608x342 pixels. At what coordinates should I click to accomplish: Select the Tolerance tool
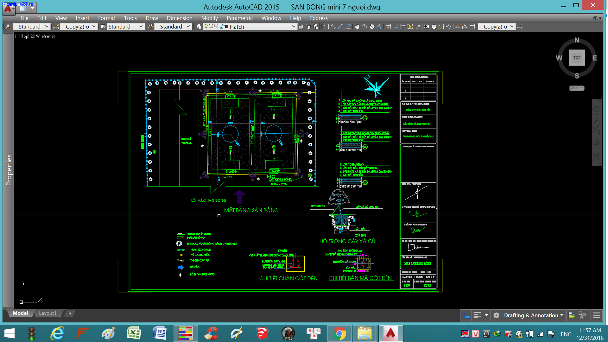pyautogui.click(x=426, y=27)
